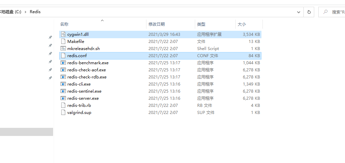Select the valgrind.sup file name
Viewport: 345px width, 163px height.
[79, 112]
